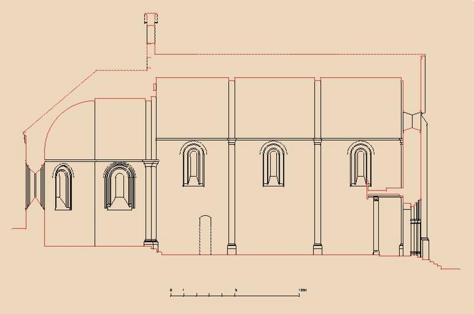Select the short column with capital beside chancel

point(149,203)
